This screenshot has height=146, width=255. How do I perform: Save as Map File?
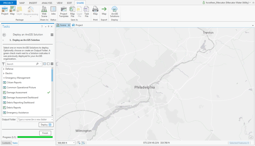[x=72, y=12]
